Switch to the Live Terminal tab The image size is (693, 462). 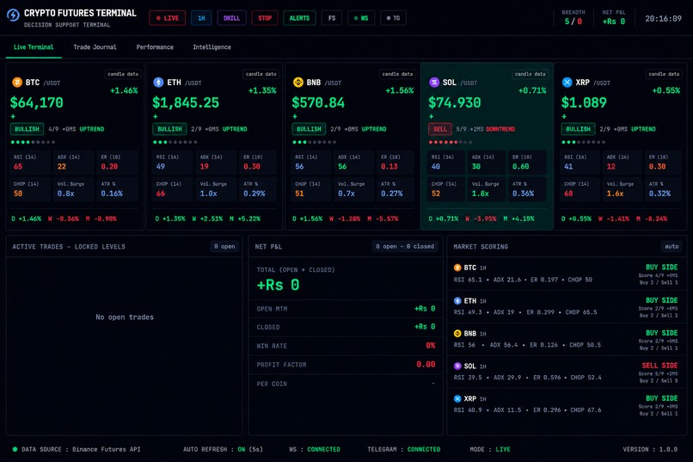34,47
